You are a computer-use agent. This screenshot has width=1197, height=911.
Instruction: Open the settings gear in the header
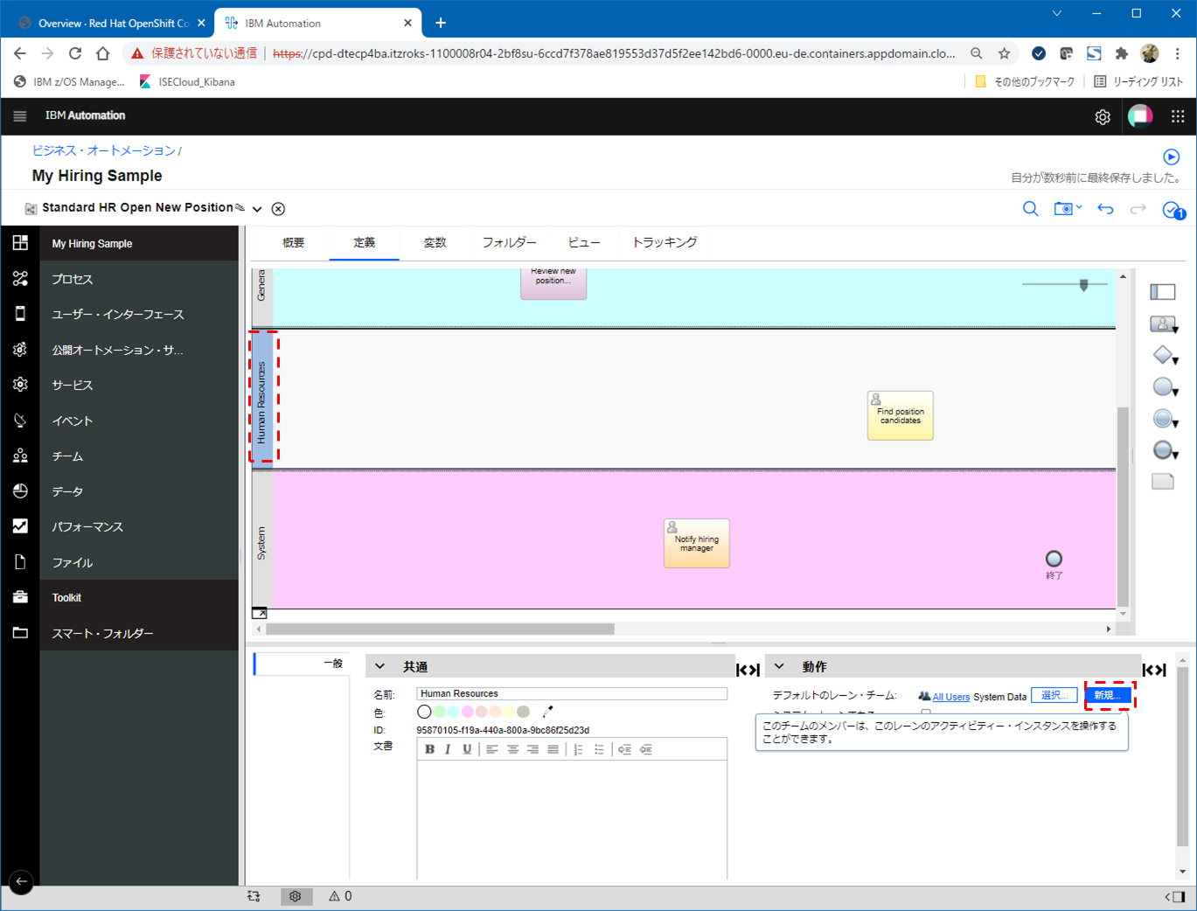click(1103, 117)
